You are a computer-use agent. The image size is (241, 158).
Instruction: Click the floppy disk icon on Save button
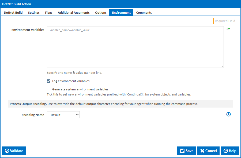pos(182,151)
